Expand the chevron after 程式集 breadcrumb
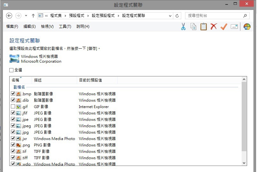Image resolution: width=257 pixels, height=172 pixels. pos(66,16)
